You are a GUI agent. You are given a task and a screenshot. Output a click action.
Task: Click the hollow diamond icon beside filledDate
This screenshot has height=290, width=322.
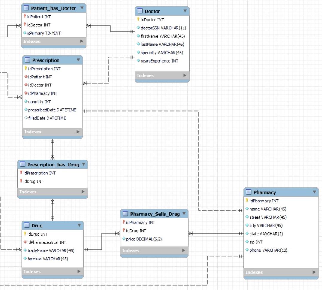[26, 118]
